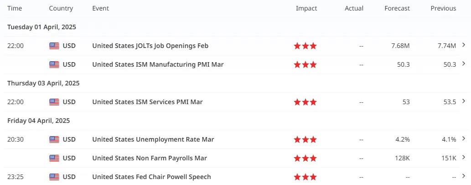
Task: Expand the JOLTs Job Openings Feb row
Action: (x=464, y=45)
